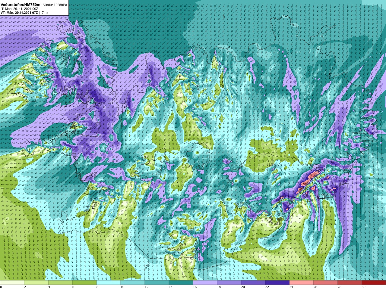Click the 20–22 purple legend swatch
This screenshot has height=289, width=386.
[x=253, y=283]
